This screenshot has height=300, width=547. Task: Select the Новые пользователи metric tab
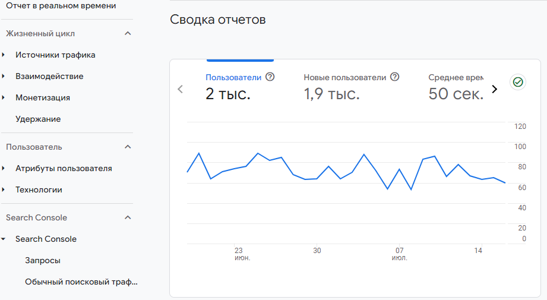coord(344,87)
